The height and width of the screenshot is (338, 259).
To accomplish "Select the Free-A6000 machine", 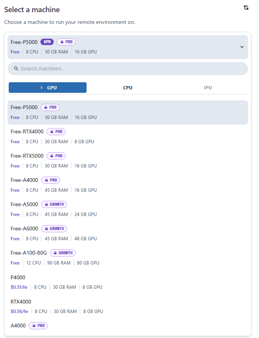I will [x=128, y=234].
